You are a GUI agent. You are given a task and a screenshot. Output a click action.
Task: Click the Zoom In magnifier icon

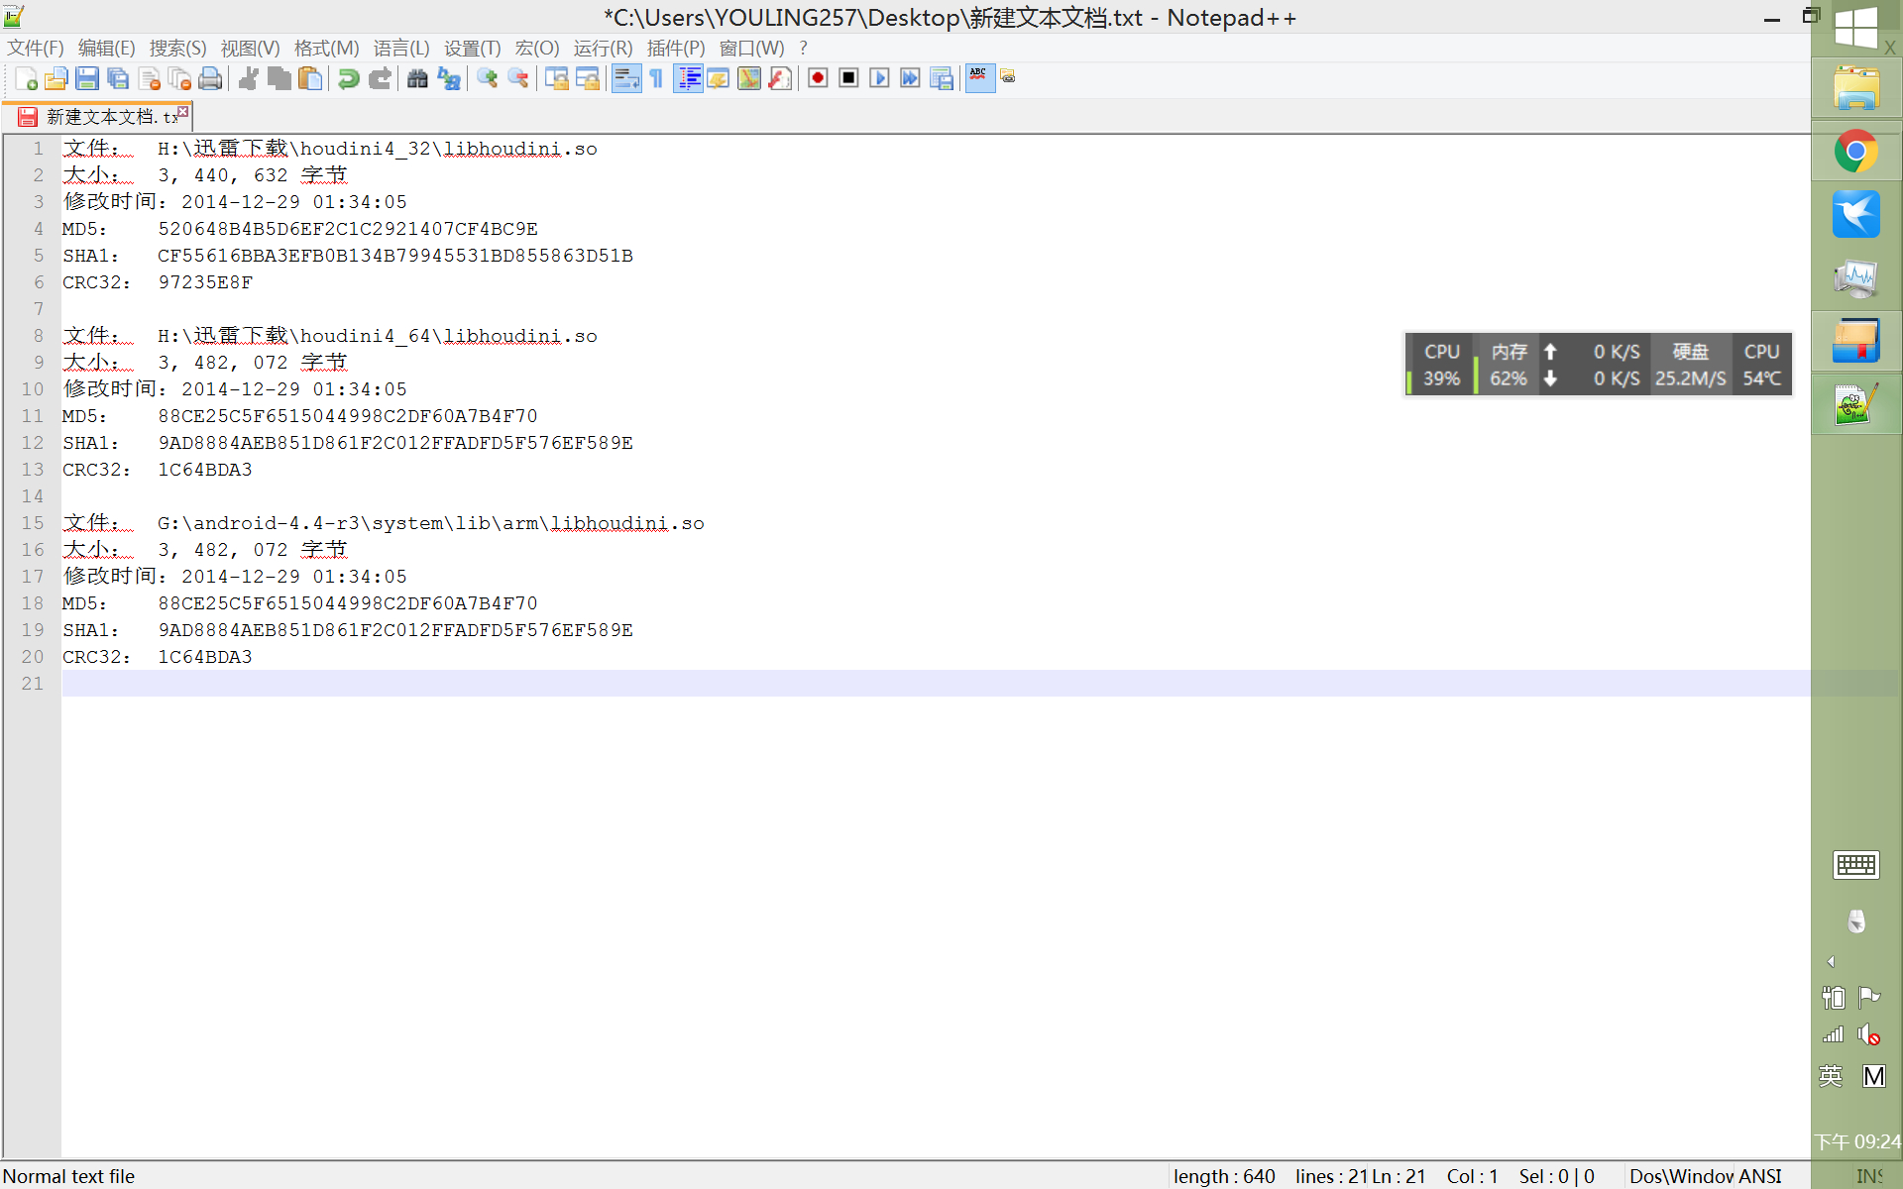[487, 78]
